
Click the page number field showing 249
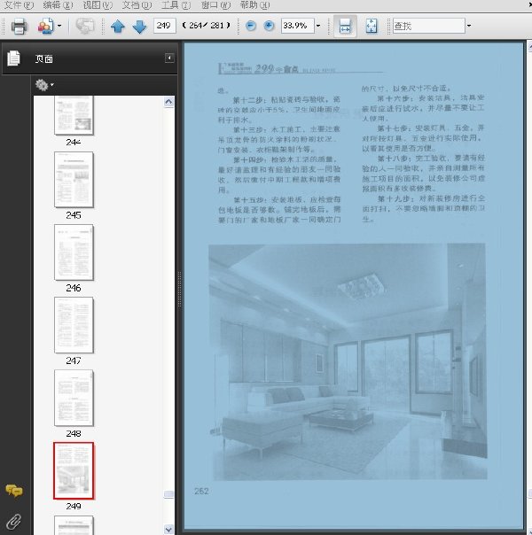pyautogui.click(x=165, y=26)
